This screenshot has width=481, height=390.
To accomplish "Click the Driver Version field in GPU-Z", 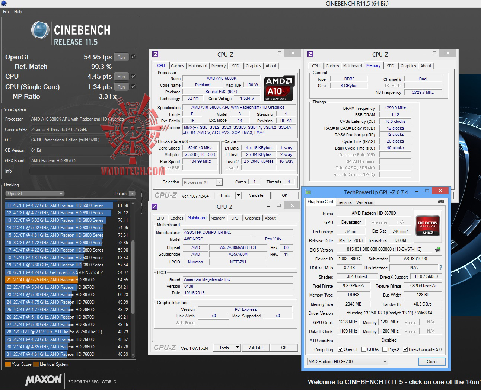I will pyautogui.click(x=389, y=313).
